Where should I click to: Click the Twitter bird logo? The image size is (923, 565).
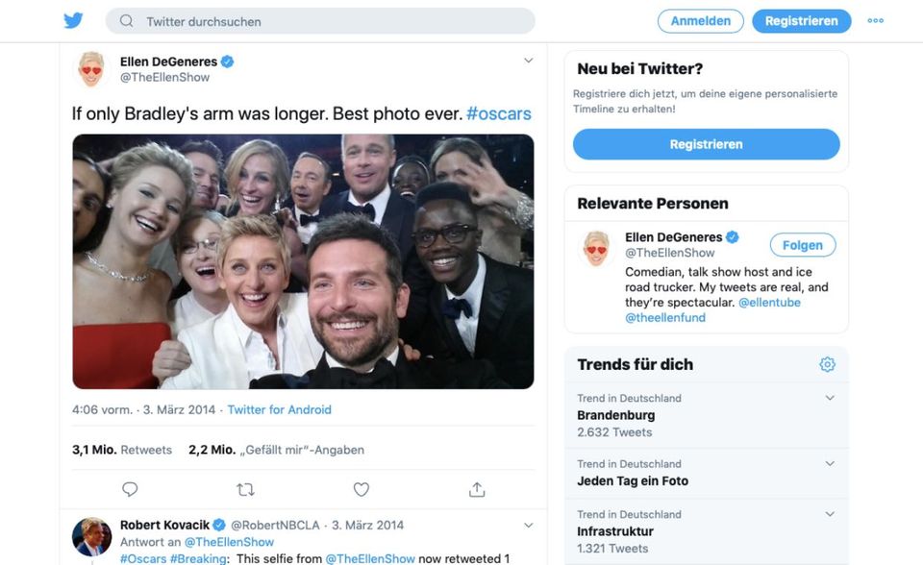click(73, 21)
